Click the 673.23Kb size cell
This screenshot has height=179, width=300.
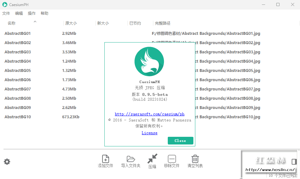tap(71, 117)
